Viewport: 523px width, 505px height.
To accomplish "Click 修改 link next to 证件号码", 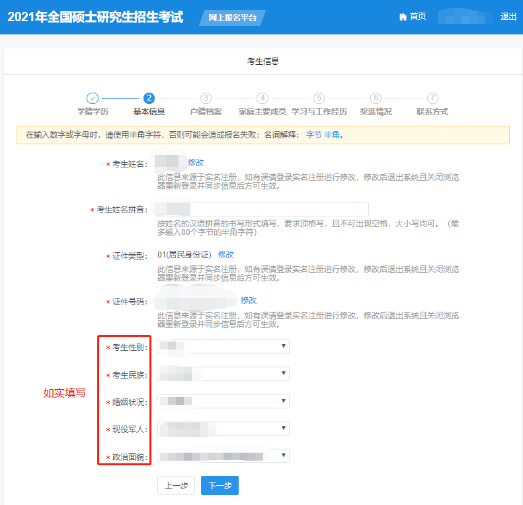I will point(249,300).
